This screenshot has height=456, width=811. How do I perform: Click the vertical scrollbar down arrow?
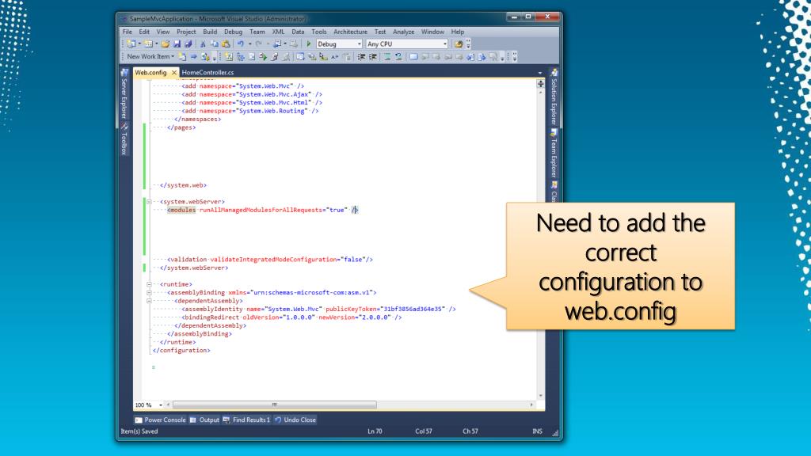coord(540,396)
